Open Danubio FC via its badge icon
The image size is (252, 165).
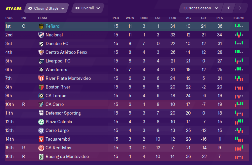pos(41,43)
